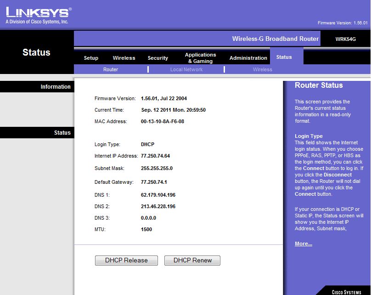Click the Internet IP Address: label
The height and width of the screenshot is (295, 371).
click(x=116, y=156)
